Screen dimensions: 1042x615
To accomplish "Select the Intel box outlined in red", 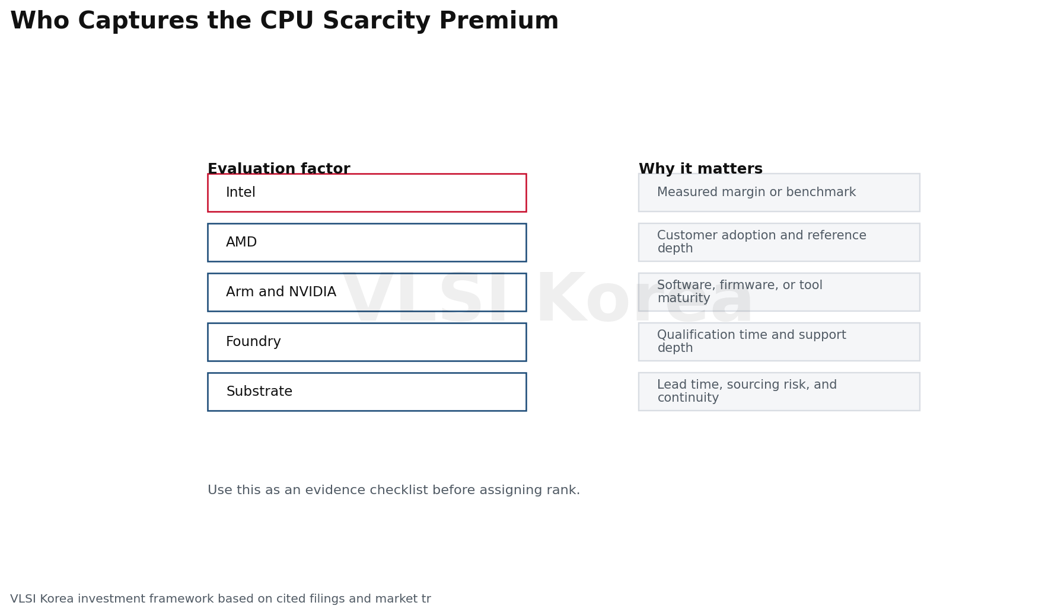I will coord(367,193).
